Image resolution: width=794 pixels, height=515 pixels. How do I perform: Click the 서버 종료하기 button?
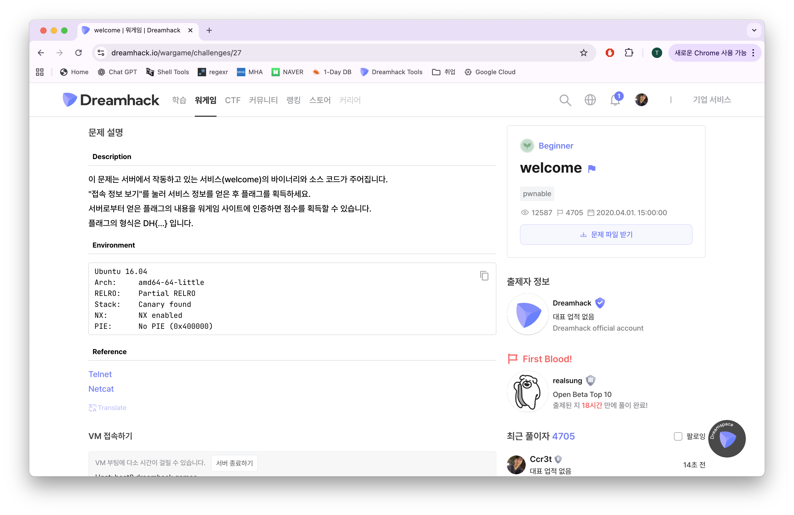click(x=234, y=463)
